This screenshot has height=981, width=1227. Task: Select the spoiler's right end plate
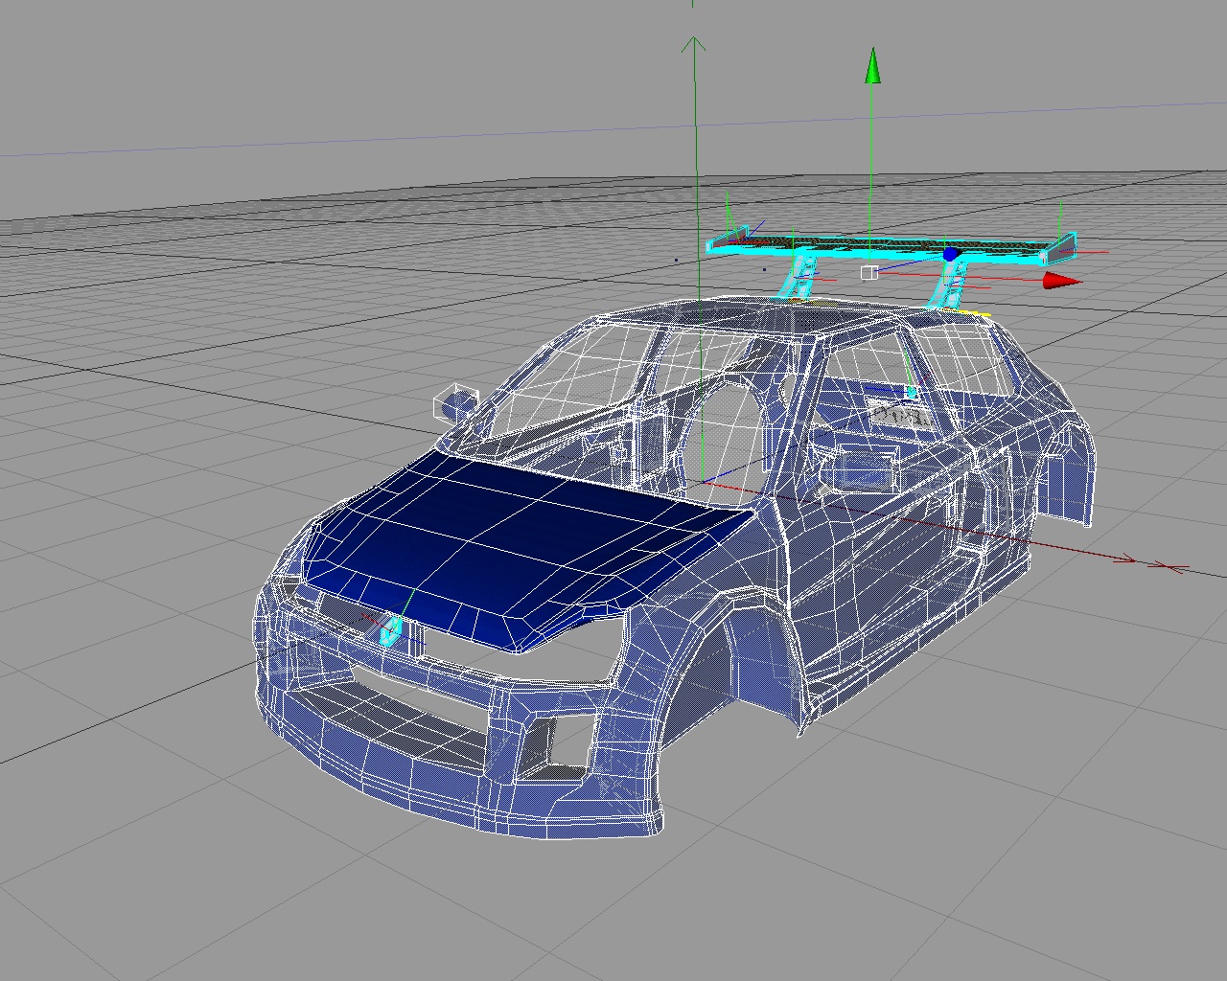(x=1060, y=248)
